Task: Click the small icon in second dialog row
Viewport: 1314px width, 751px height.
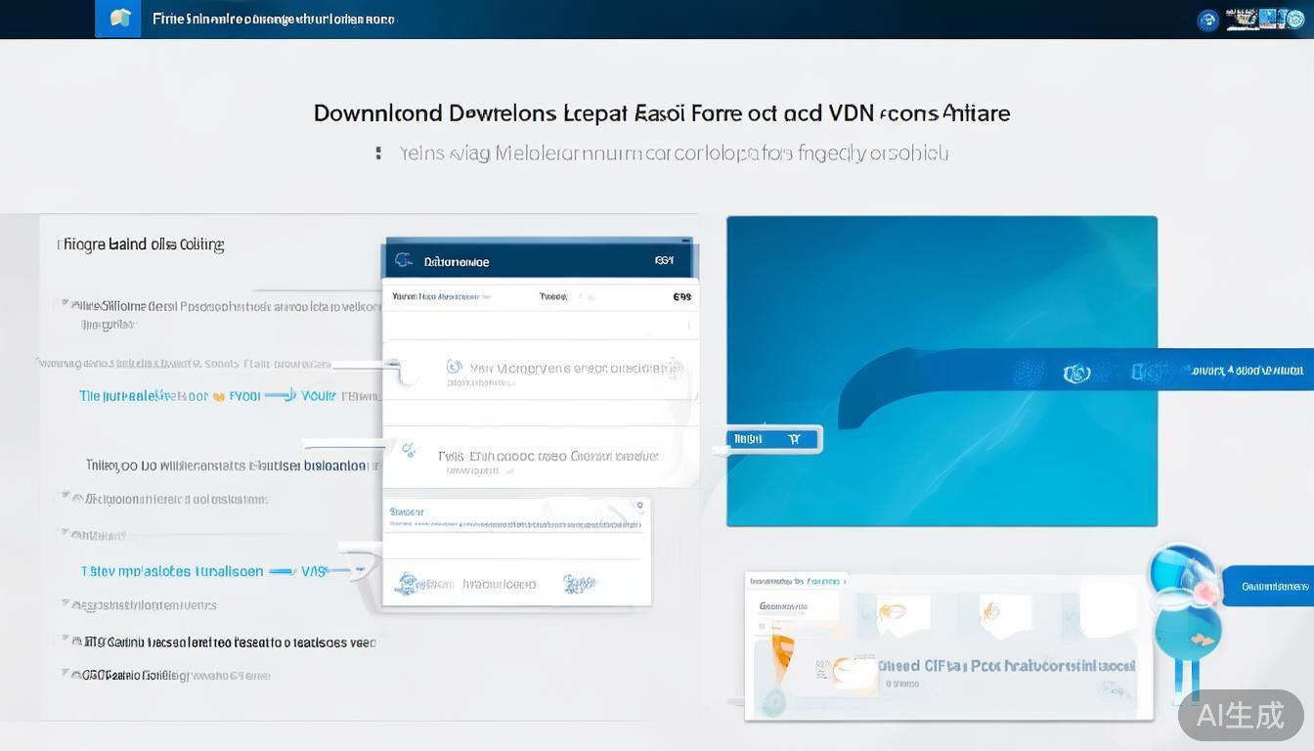Action: coord(409,451)
